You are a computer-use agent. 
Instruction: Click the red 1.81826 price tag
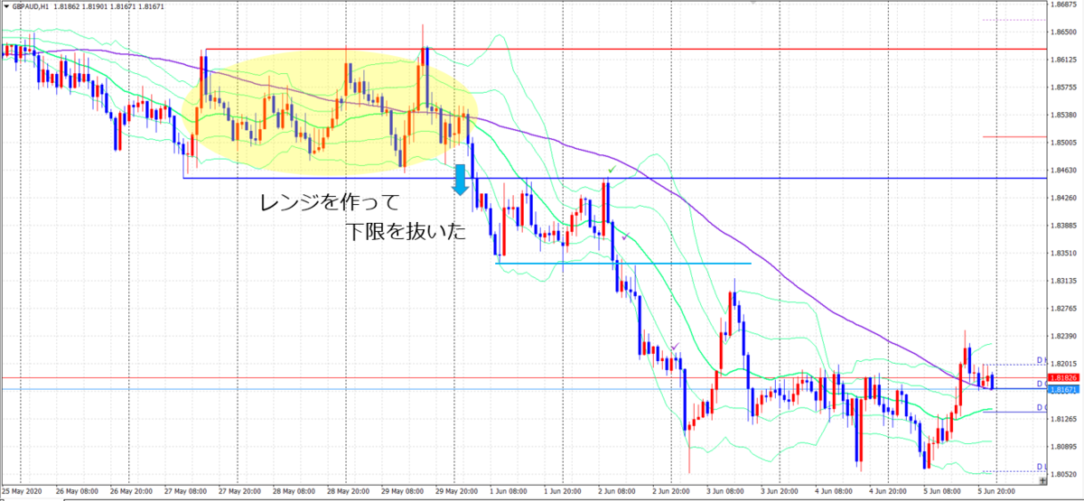tap(1064, 377)
